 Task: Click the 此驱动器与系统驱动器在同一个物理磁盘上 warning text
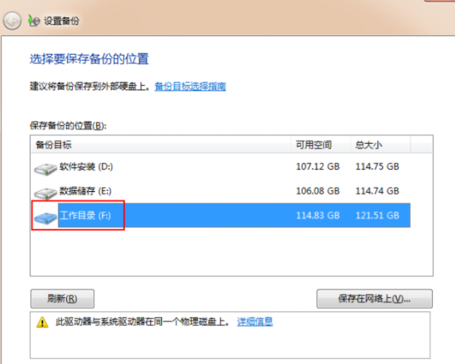click(142, 321)
